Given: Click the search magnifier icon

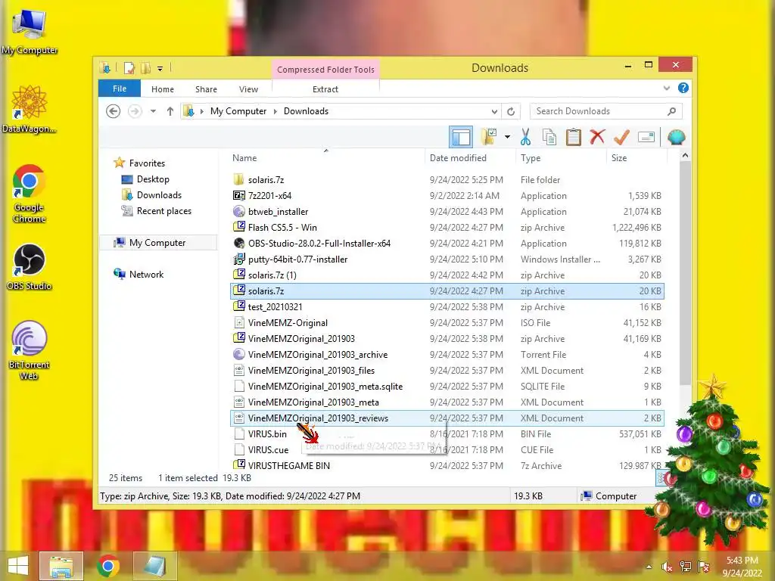Looking at the screenshot, I should click(x=671, y=111).
